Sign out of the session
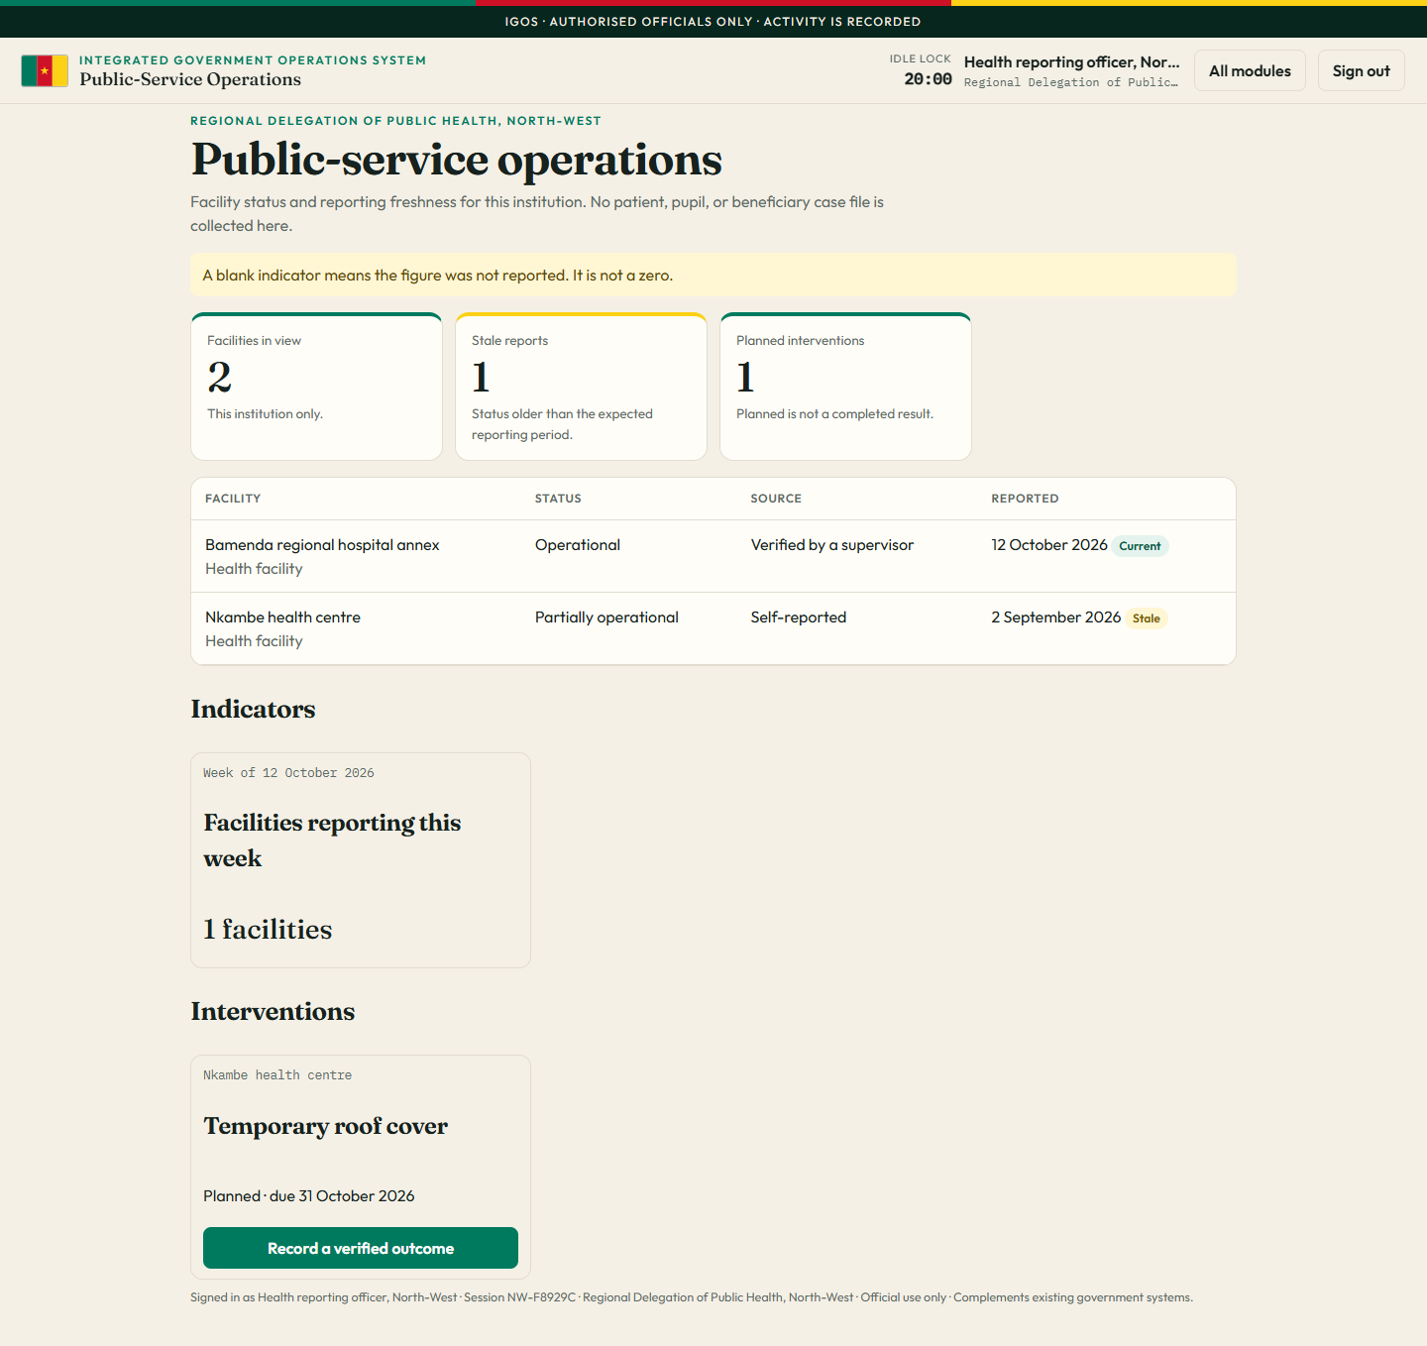This screenshot has width=1427, height=1346. [1361, 70]
